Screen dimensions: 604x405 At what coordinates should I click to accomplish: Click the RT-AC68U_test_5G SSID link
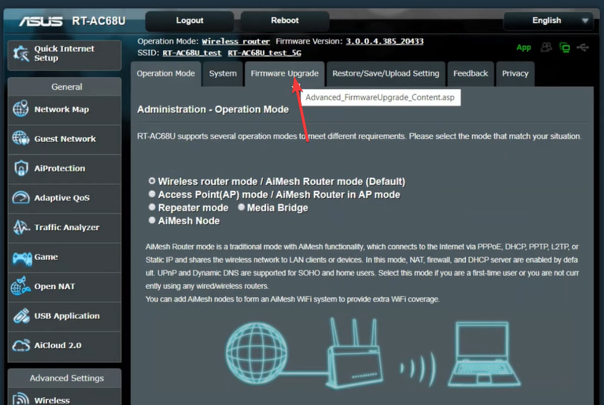264,53
